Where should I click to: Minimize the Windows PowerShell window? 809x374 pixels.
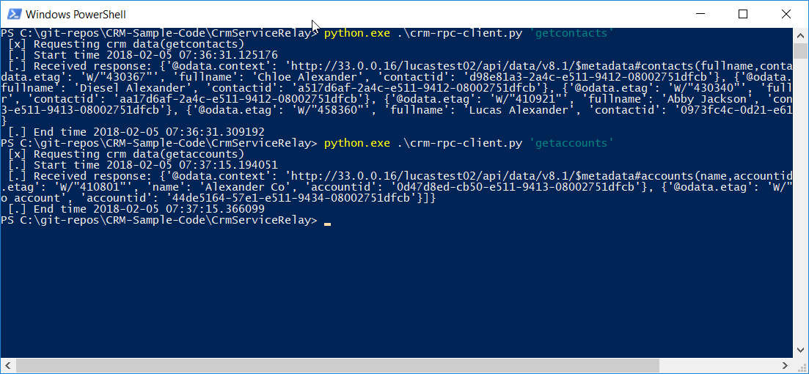tap(700, 14)
